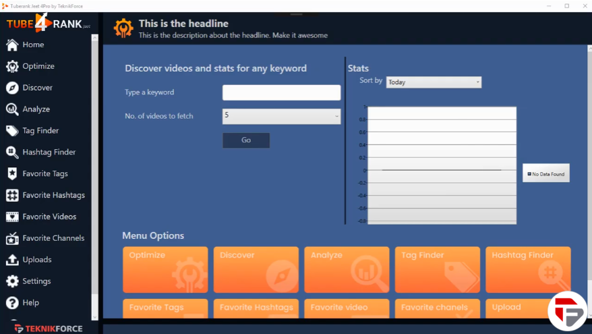Screen dimensions: 592x334
Task: Click the Discover compass icon in sidebar
Action: 12,88
